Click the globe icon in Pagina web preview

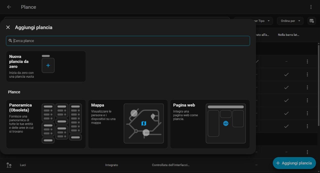click(x=226, y=123)
